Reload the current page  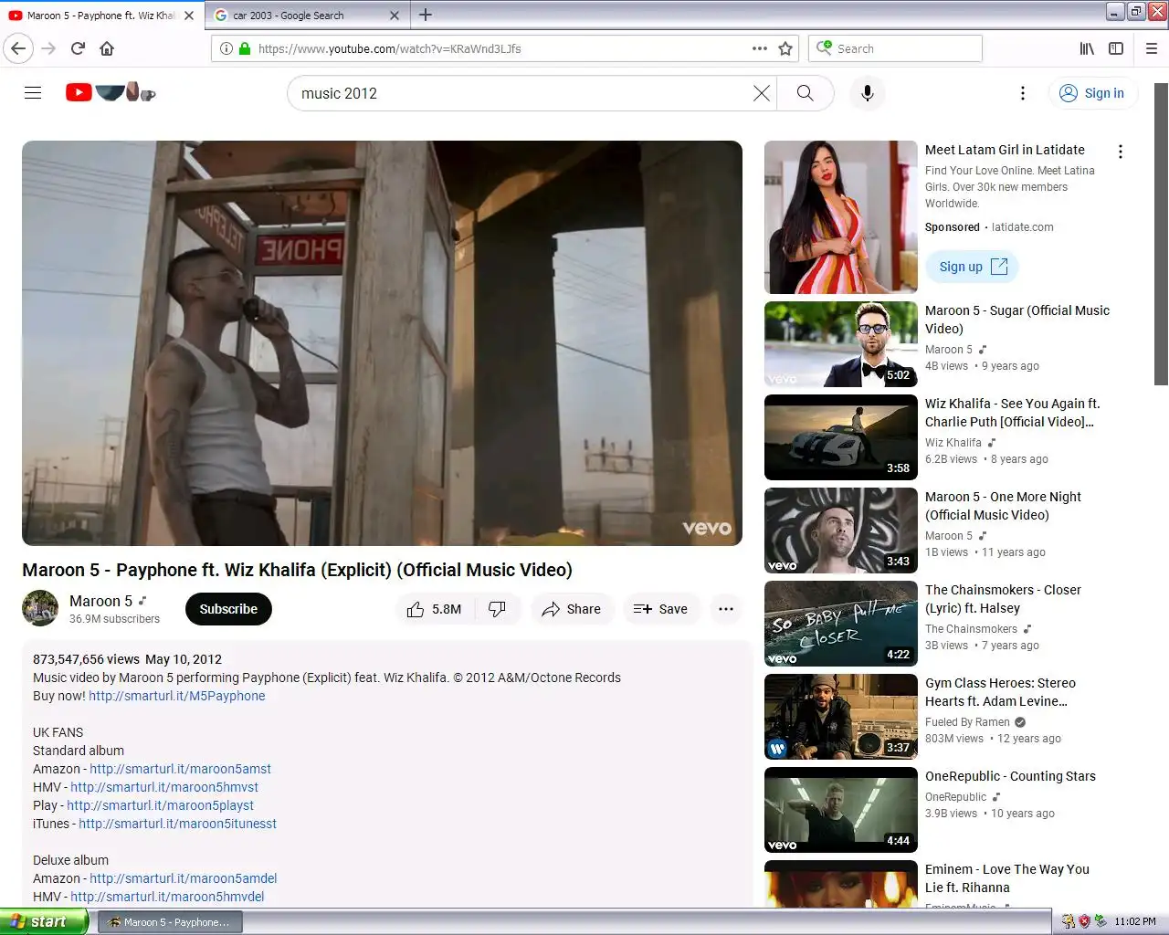click(x=78, y=48)
